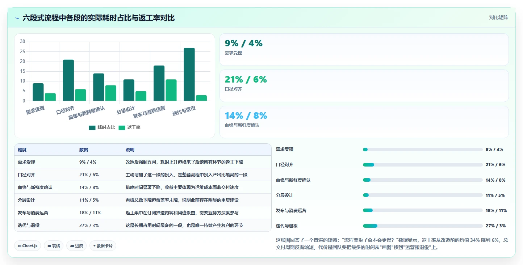The image size is (523, 265).
Task: Click the 需求受理 chart axis label
Action: [35, 110]
